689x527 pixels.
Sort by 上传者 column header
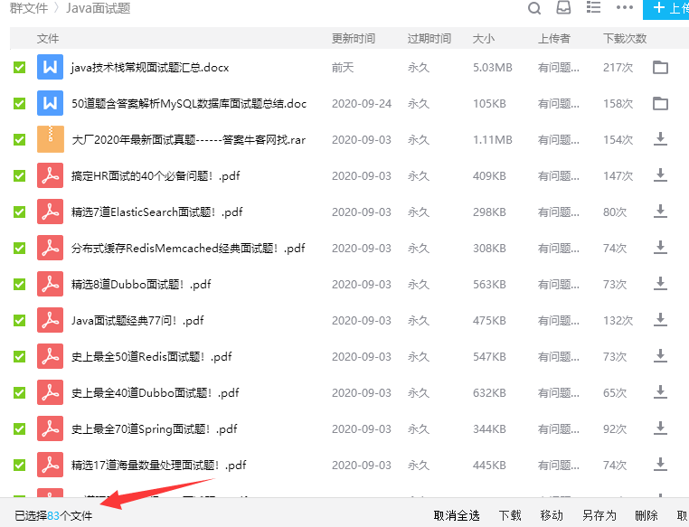[554, 38]
